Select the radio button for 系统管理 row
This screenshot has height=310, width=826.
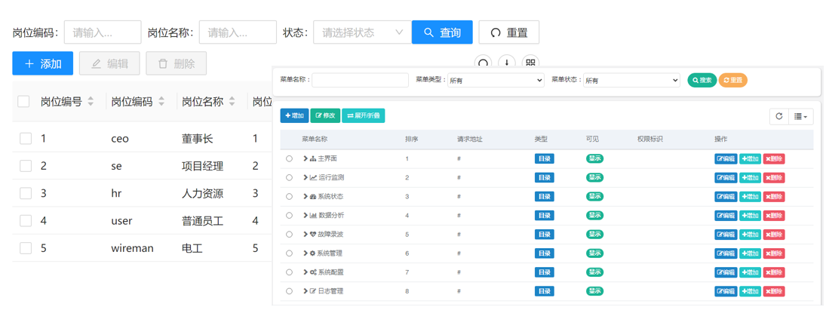289,253
